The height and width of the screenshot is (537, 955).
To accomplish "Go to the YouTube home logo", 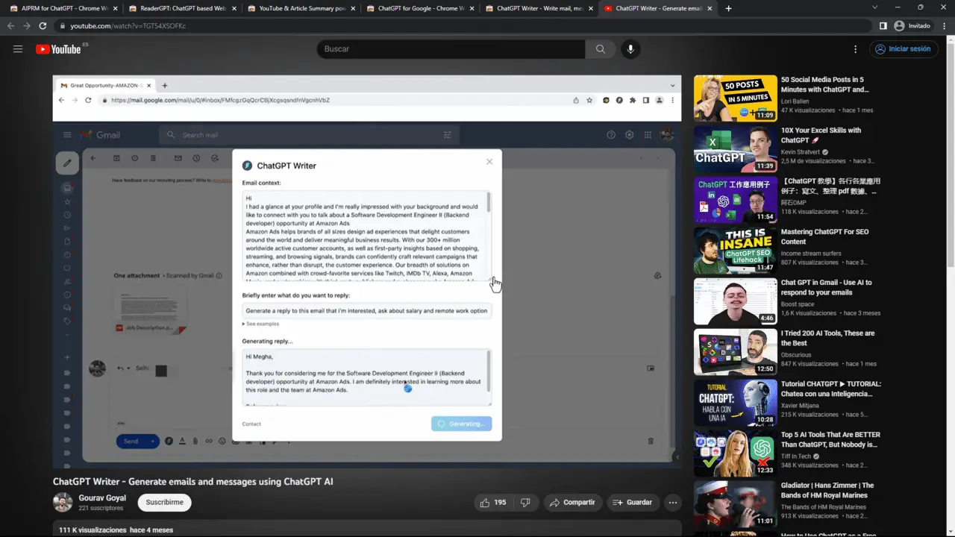I will click(x=58, y=49).
